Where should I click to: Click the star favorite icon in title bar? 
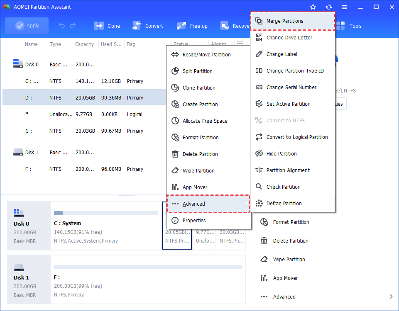(313, 7)
